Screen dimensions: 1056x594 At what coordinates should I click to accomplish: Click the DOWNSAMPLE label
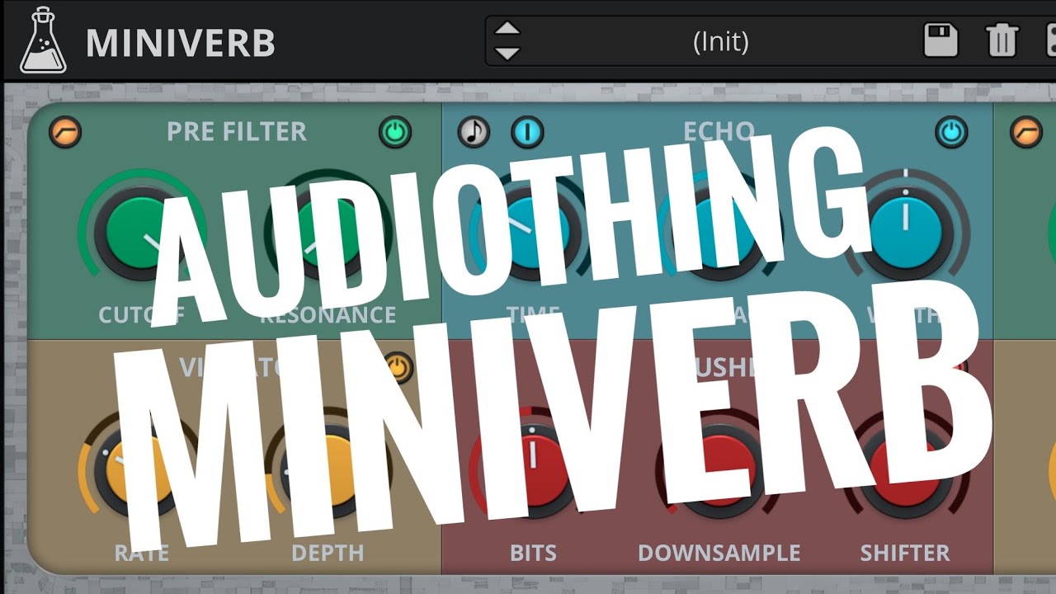(719, 553)
